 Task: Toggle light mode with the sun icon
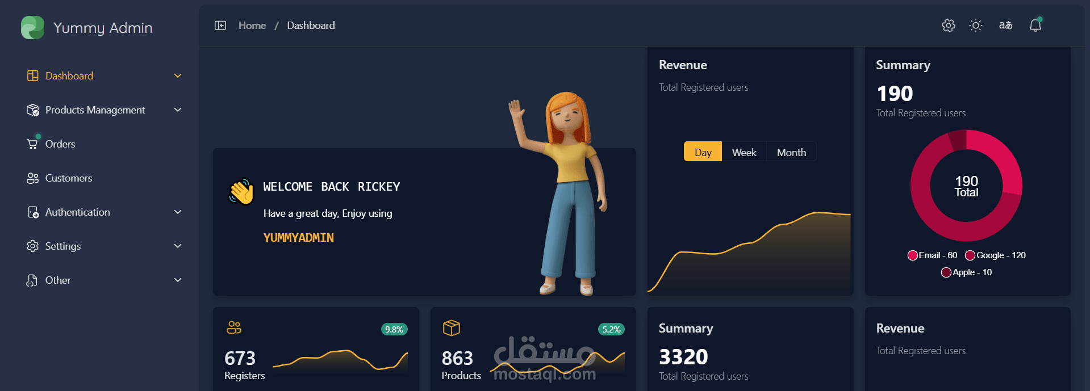click(x=976, y=26)
